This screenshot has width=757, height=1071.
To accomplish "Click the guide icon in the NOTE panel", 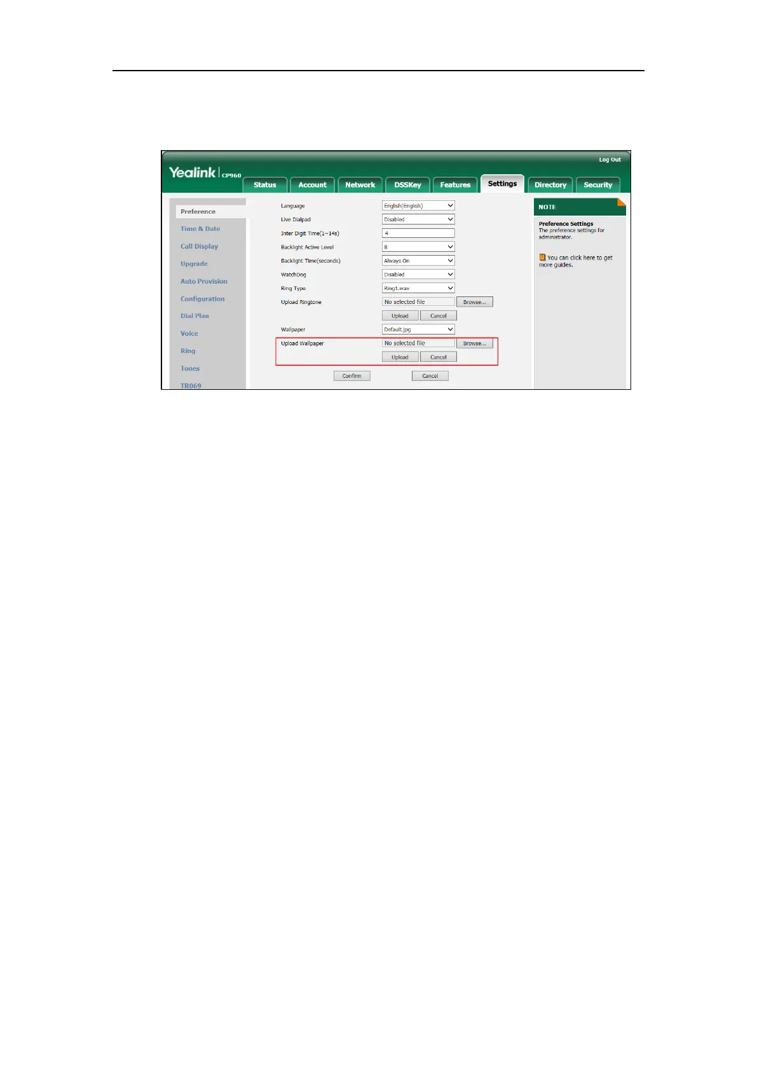I will click(542, 258).
